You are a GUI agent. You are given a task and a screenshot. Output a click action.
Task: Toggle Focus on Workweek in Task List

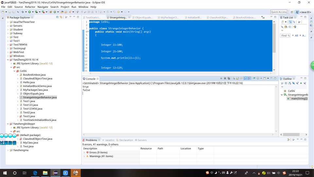tap(299, 22)
